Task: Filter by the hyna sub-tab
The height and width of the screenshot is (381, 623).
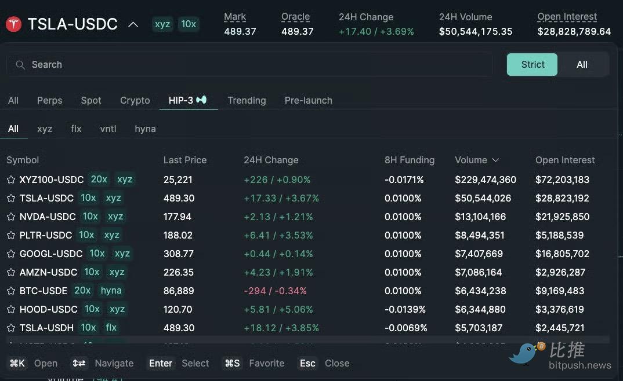Action: 145,129
